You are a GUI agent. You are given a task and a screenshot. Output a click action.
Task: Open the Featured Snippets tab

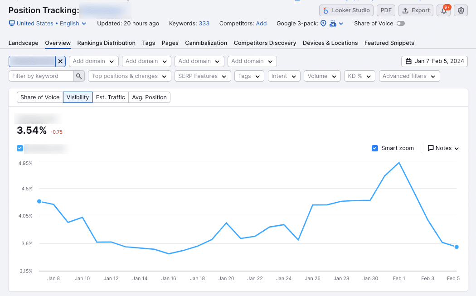(389, 43)
